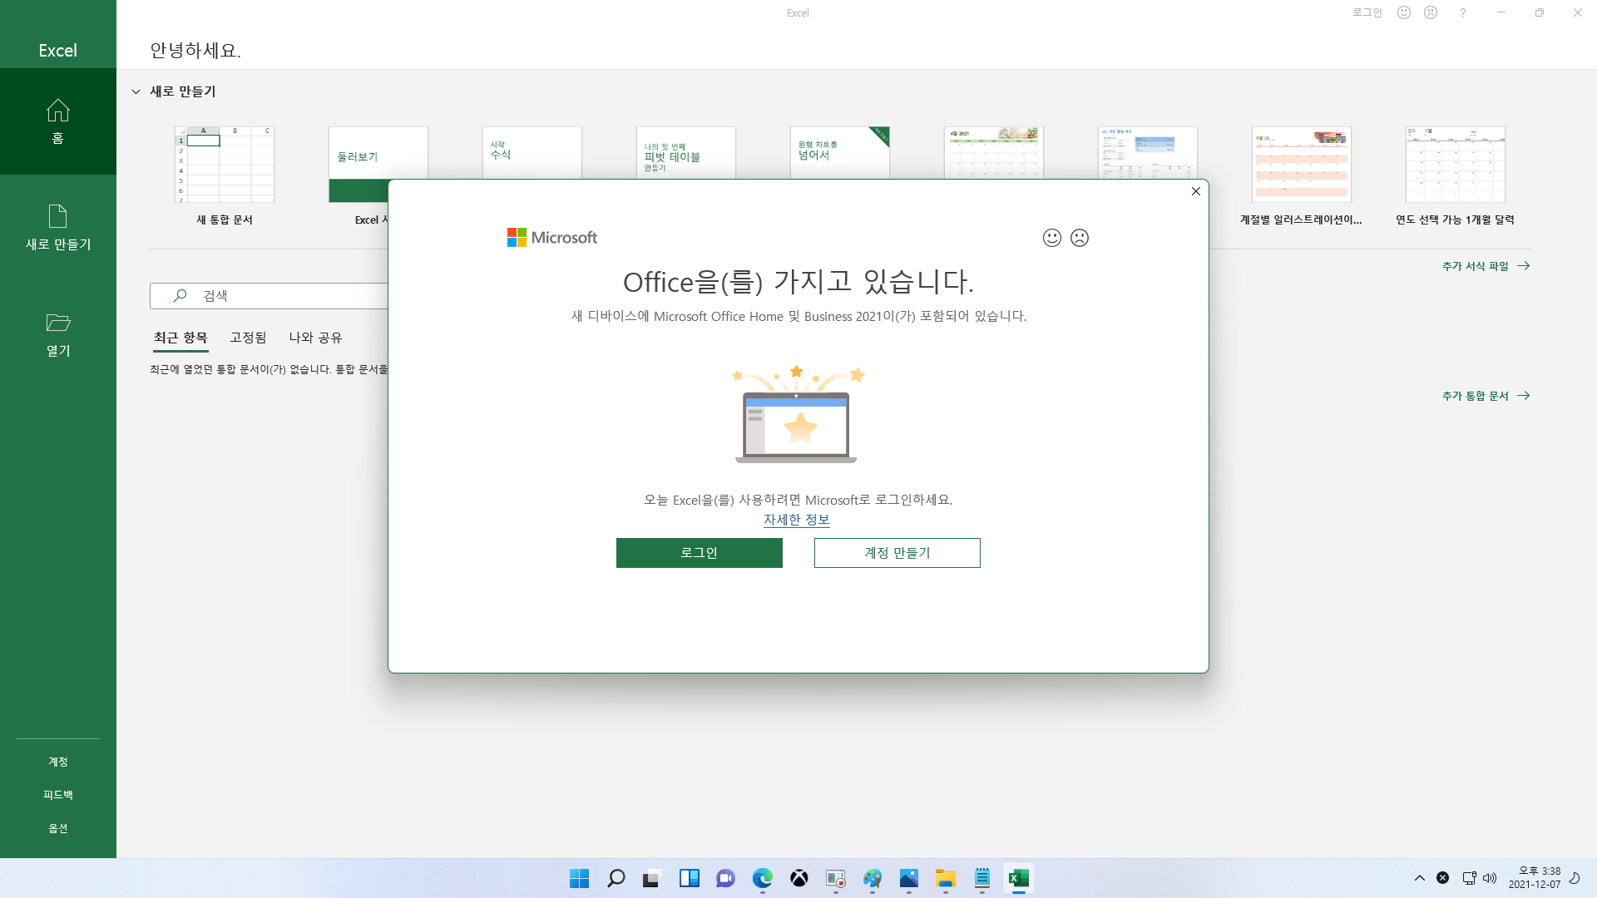1597x898 pixels.
Task: Open the notification moon icon
Action: pyautogui.click(x=1575, y=878)
